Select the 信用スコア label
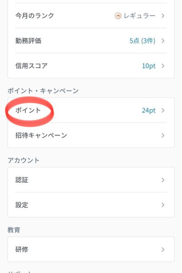Viewport: 182px width, 273px height. (x=31, y=66)
